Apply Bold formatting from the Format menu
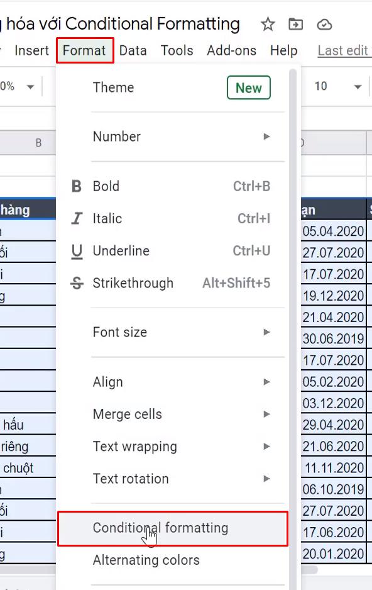 coord(106,186)
